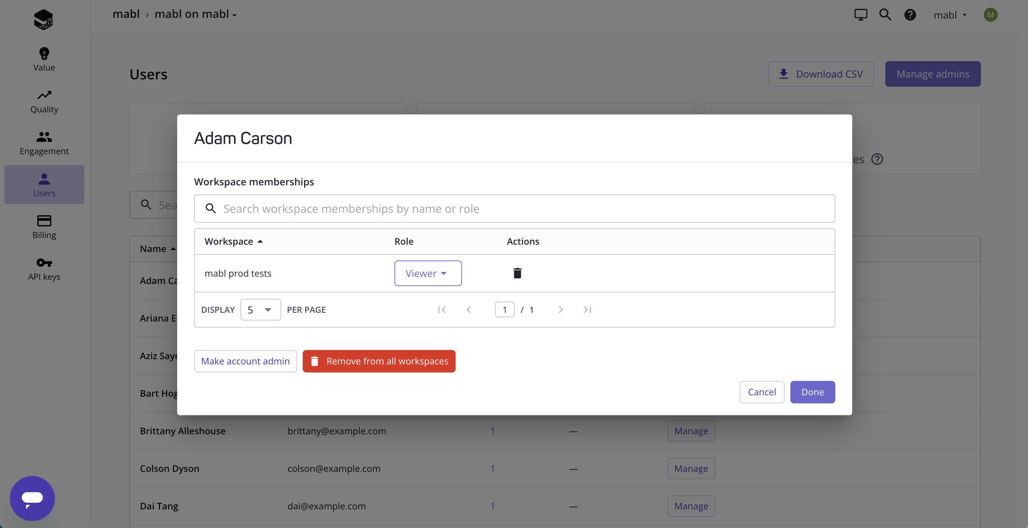Click the mabl prod tests workspace cell
Screen dimensions: 1028x528
coord(238,273)
